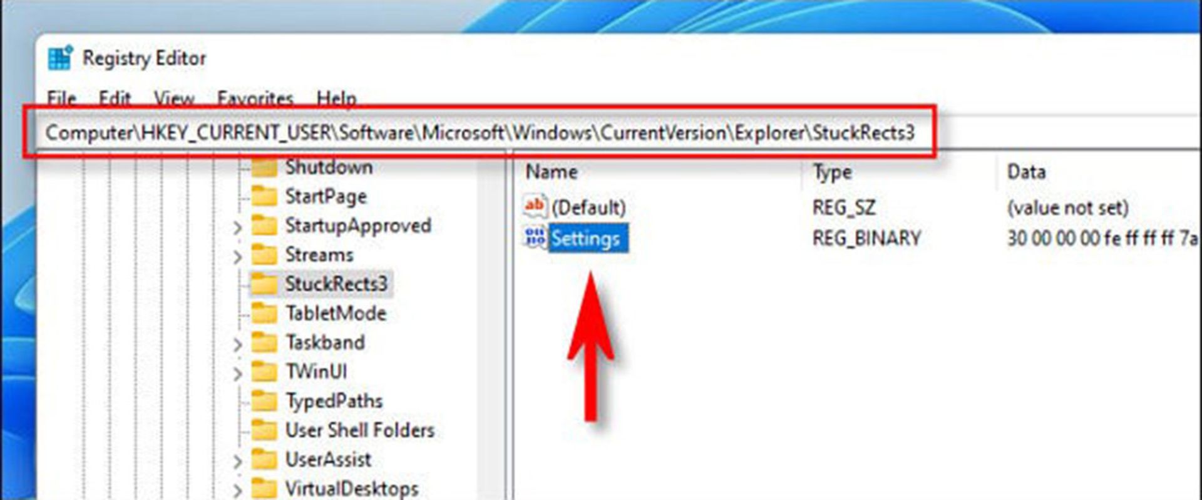Open the Help menu

click(336, 98)
